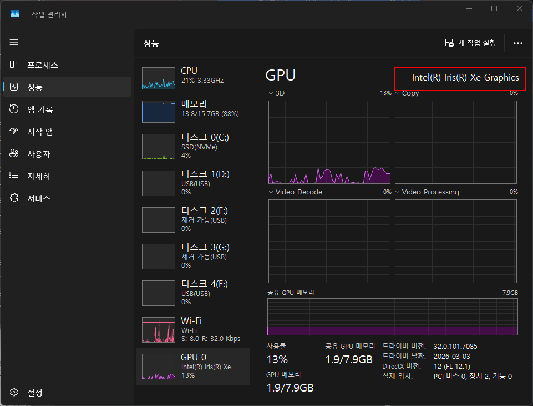Image resolution: width=533 pixels, height=406 pixels.
Task: Select the 디스크 3(G:) resource entry
Action: (193, 257)
